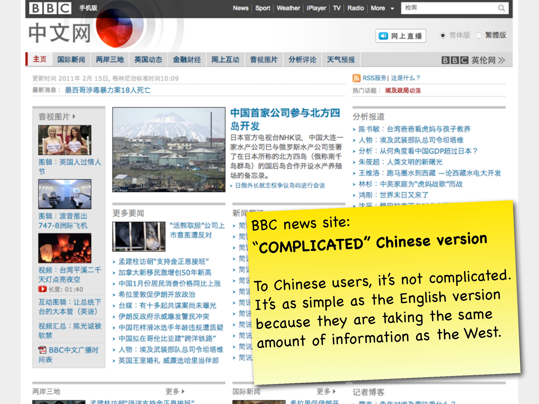Image resolution: width=539 pixels, height=404 pixels.
Task: Click the sky lanterns video thumbnail
Action: click(65, 248)
